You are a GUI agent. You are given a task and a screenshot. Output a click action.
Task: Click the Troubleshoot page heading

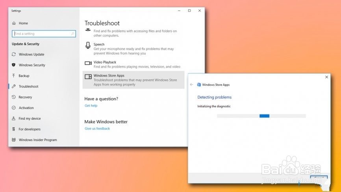[x=102, y=23]
